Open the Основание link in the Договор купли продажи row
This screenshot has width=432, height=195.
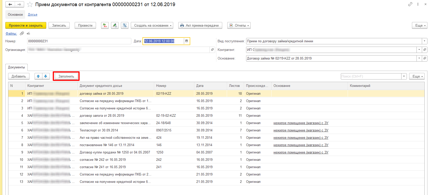click(x=301, y=152)
